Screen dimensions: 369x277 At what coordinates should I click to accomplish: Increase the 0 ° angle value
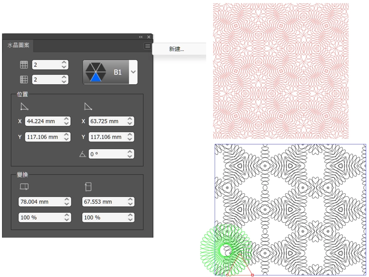pos(130,152)
